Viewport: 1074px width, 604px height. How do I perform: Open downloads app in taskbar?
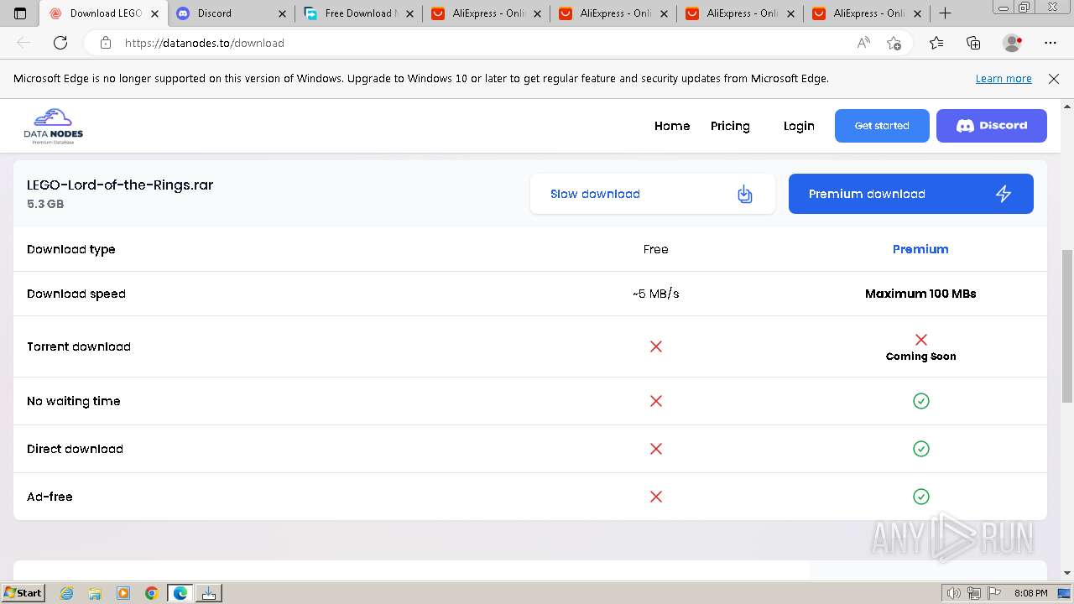click(209, 593)
